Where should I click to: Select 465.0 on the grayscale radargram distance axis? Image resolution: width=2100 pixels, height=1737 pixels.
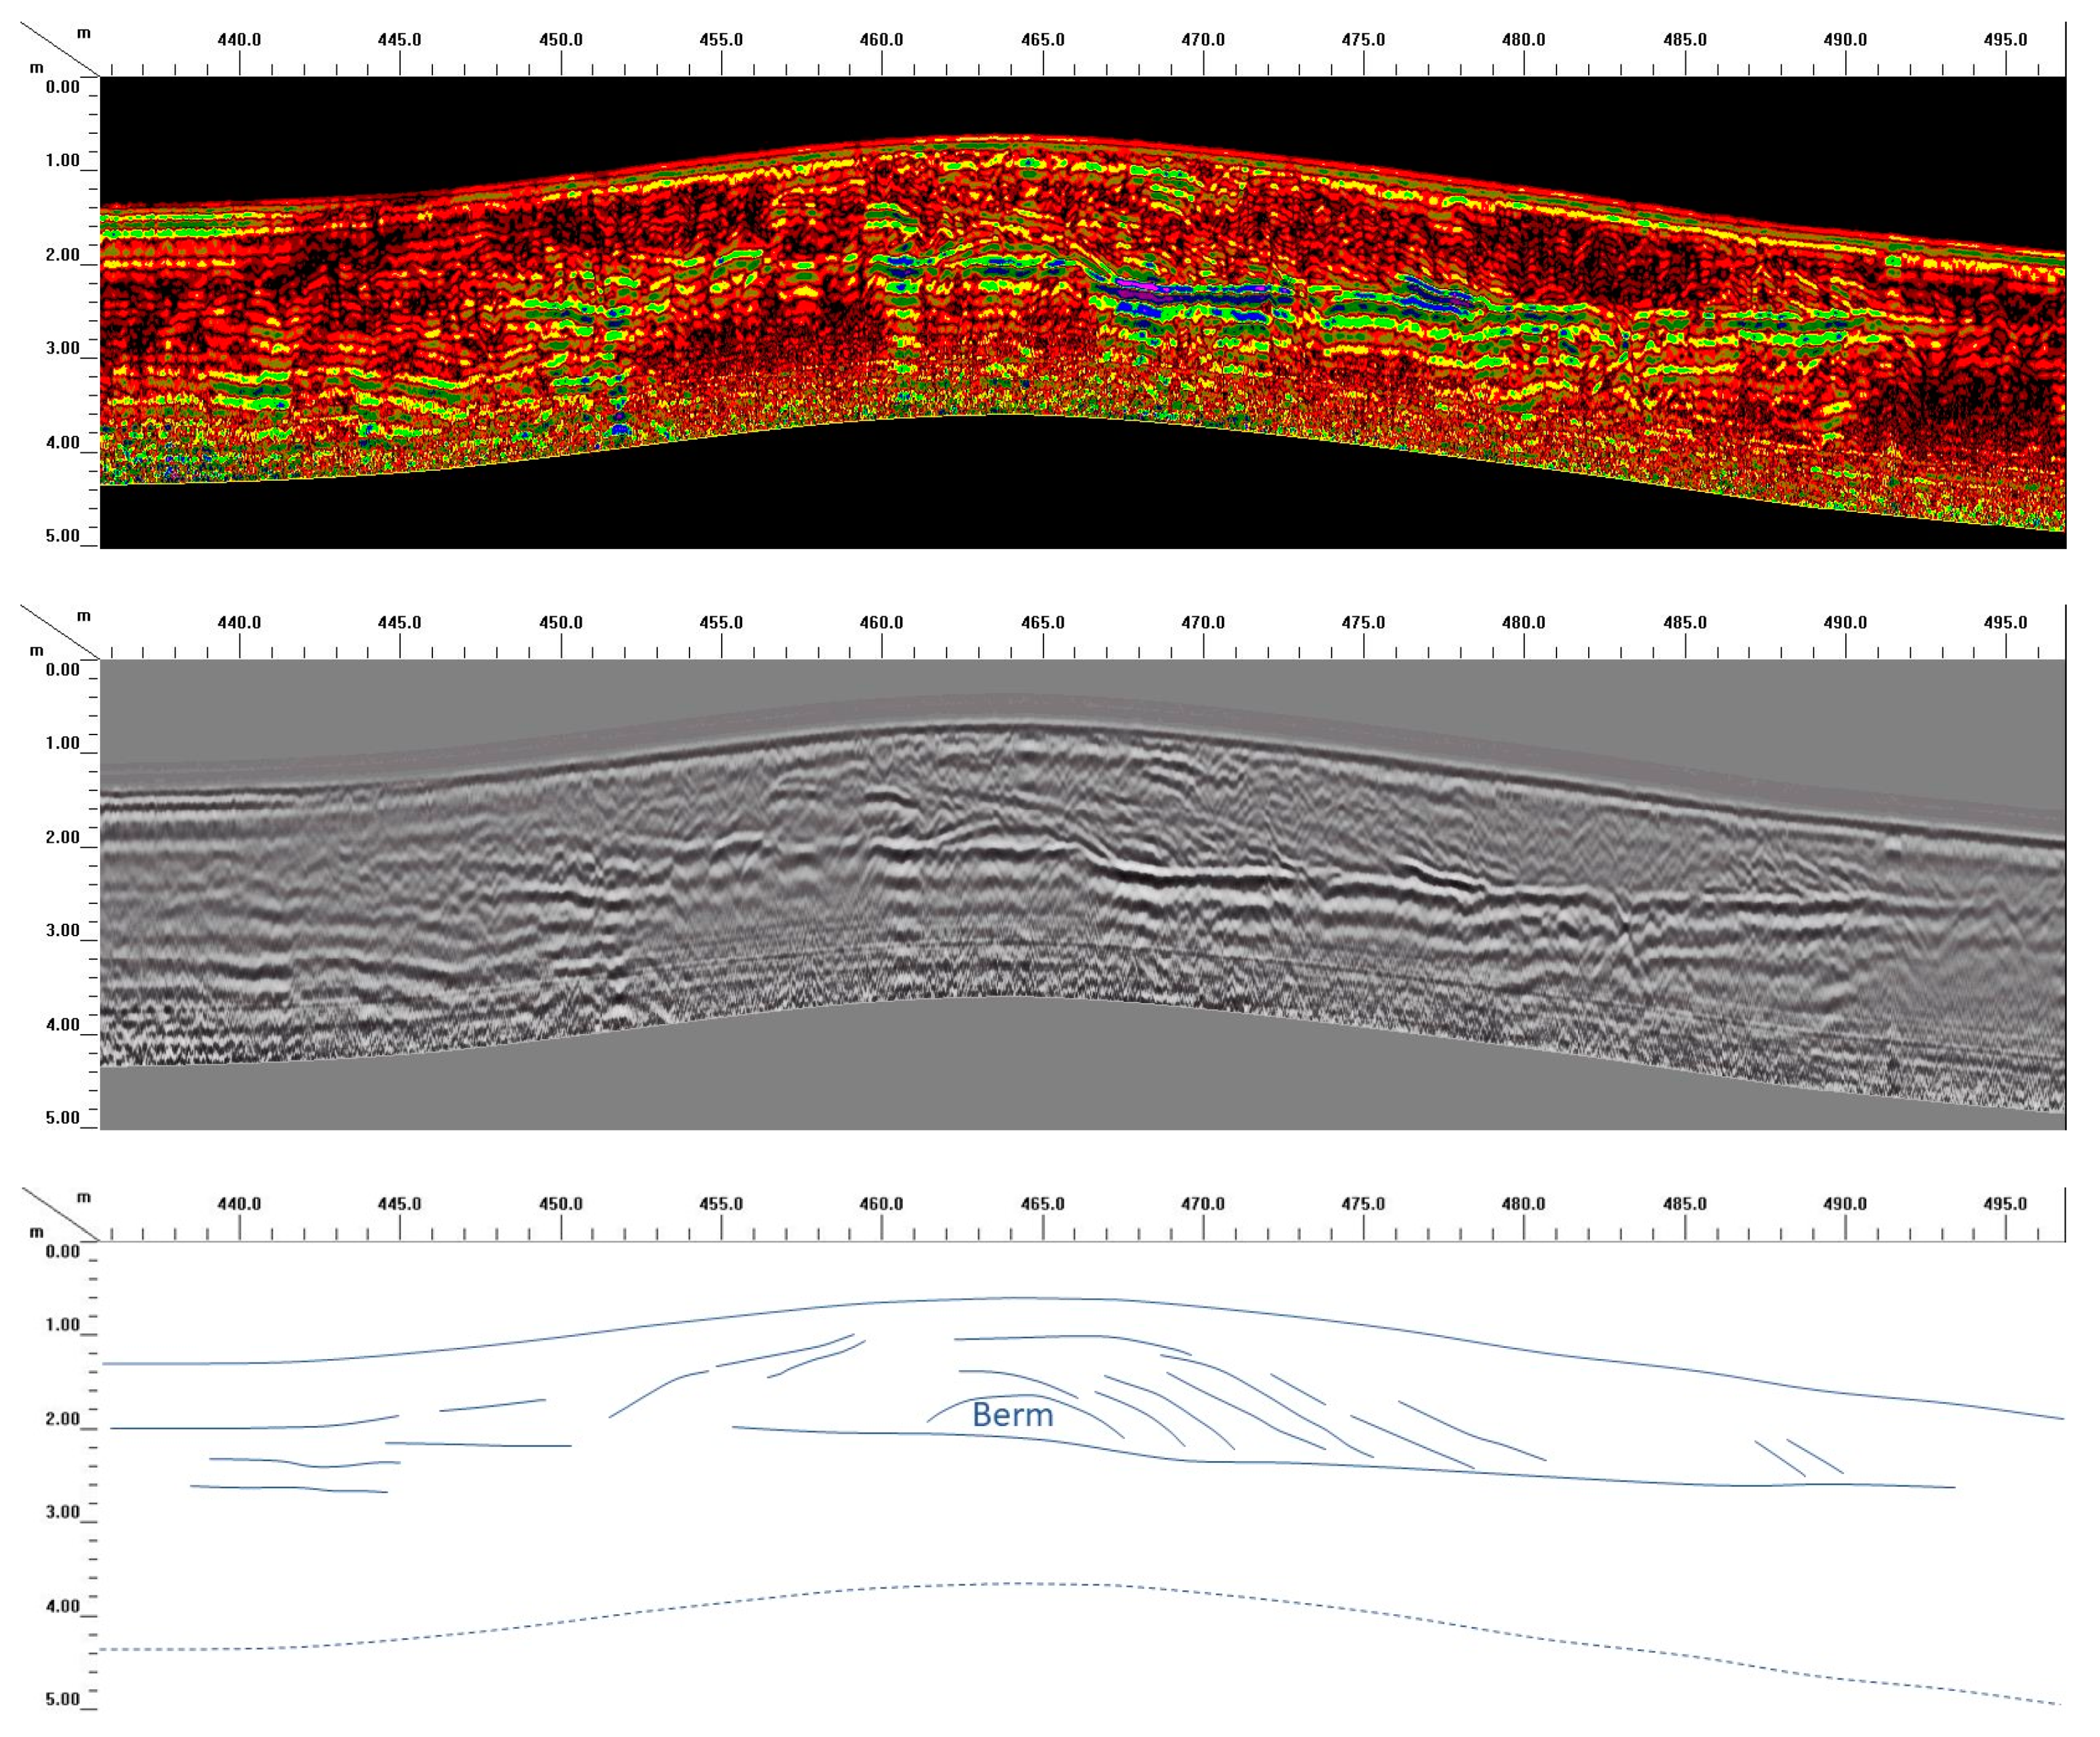pos(1043,622)
